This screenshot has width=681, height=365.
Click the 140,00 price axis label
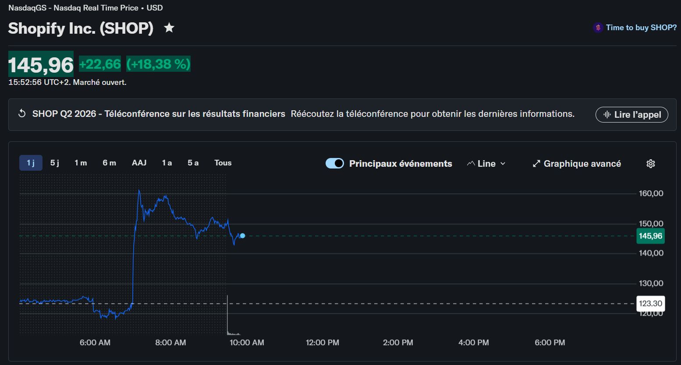[651, 253]
